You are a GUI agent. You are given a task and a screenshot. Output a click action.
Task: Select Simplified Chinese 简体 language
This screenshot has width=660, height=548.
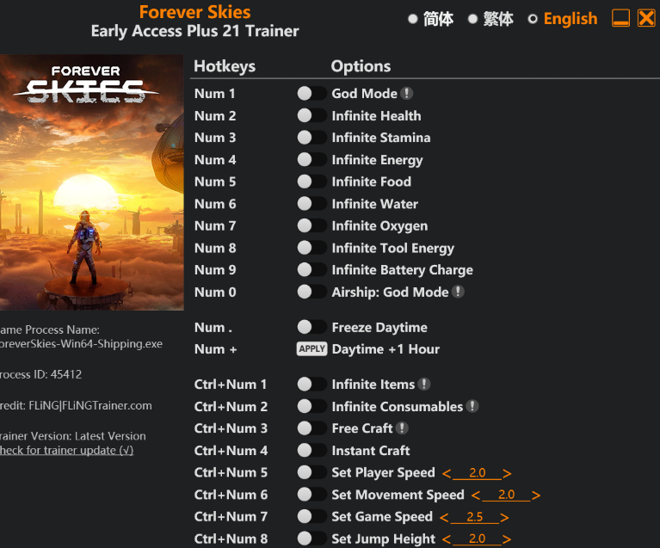tap(430, 19)
